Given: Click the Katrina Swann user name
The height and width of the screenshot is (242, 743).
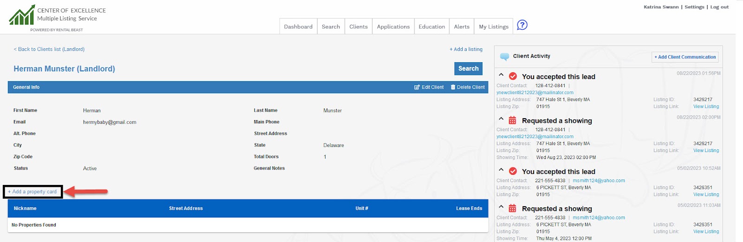Looking at the screenshot, I should (x=661, y=7).
